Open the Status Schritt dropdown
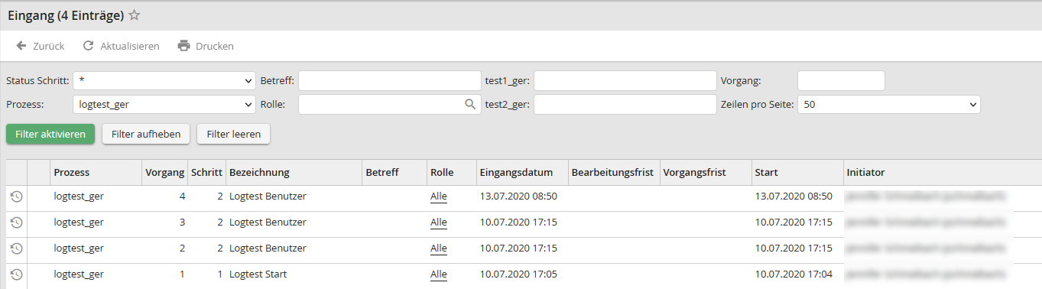Viewport: 1042px width, 289px height. point(164,80)
